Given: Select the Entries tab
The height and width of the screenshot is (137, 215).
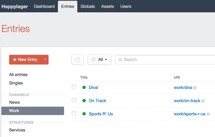Looking at the screenshot, I should (x=68, y=6).
